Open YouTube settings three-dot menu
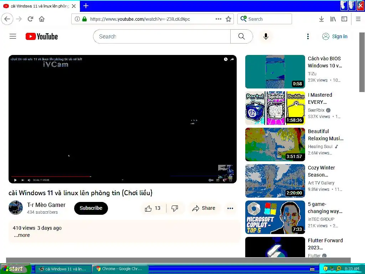The width and height of the screenshot is (365, 274). [x=308, y=36]
